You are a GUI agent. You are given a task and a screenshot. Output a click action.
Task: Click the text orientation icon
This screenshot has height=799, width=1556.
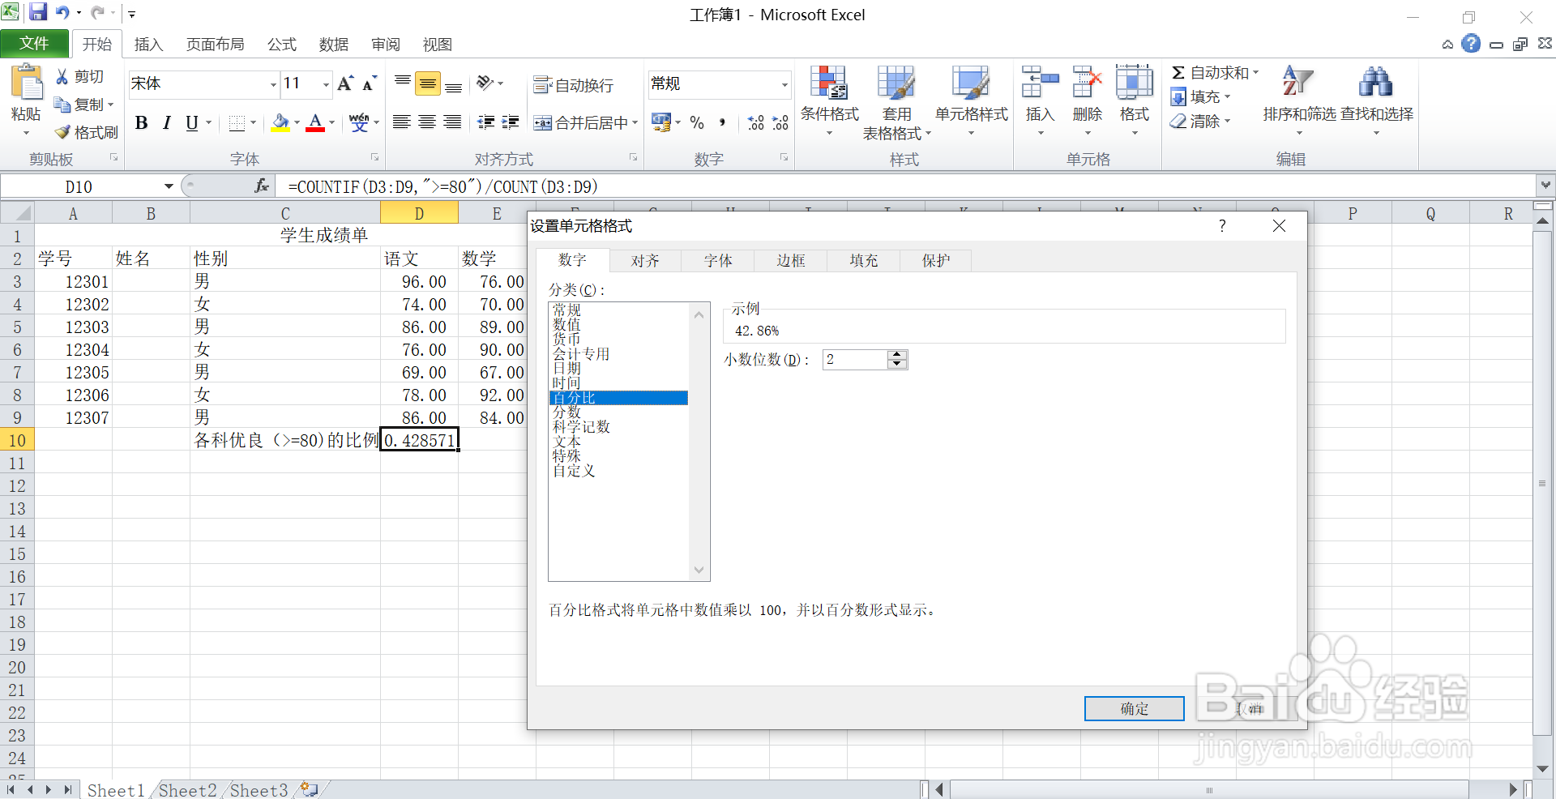(x=485, y=83)
